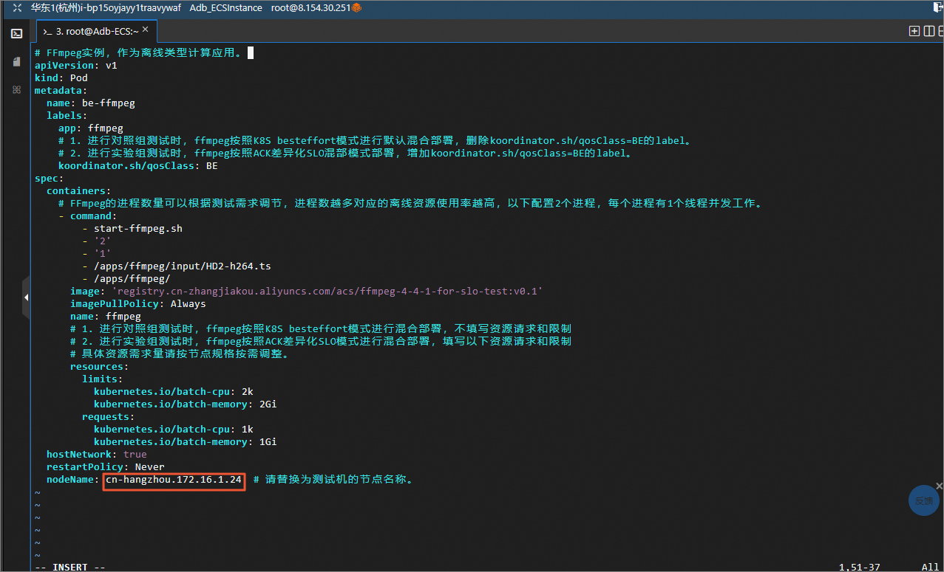Click the nodeName value cn-hangzhou.172.16.1.24
This screenshot has width=944, height=572.
[x=174, y=480]
